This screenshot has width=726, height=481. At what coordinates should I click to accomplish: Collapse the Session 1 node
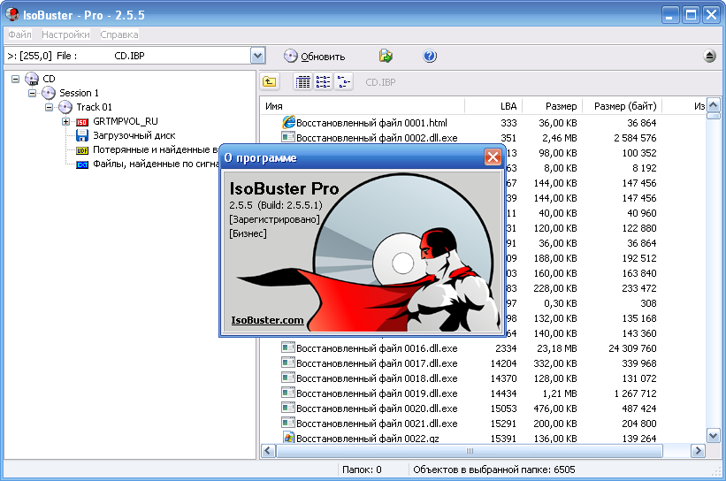[x=32, y=93]
